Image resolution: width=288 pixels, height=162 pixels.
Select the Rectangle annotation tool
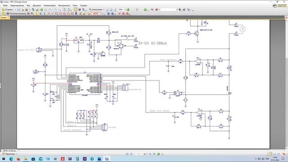pyautogui.click(x=56, y=13)
